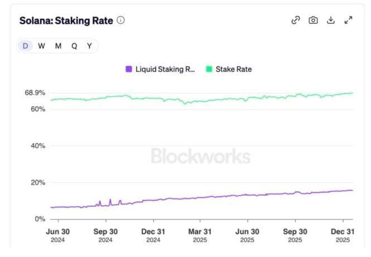Switch to monthly M interval
Screen dimensions: 371x257
point(58,46)
